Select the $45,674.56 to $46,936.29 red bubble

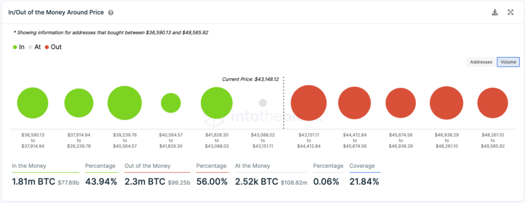point(401,103)
